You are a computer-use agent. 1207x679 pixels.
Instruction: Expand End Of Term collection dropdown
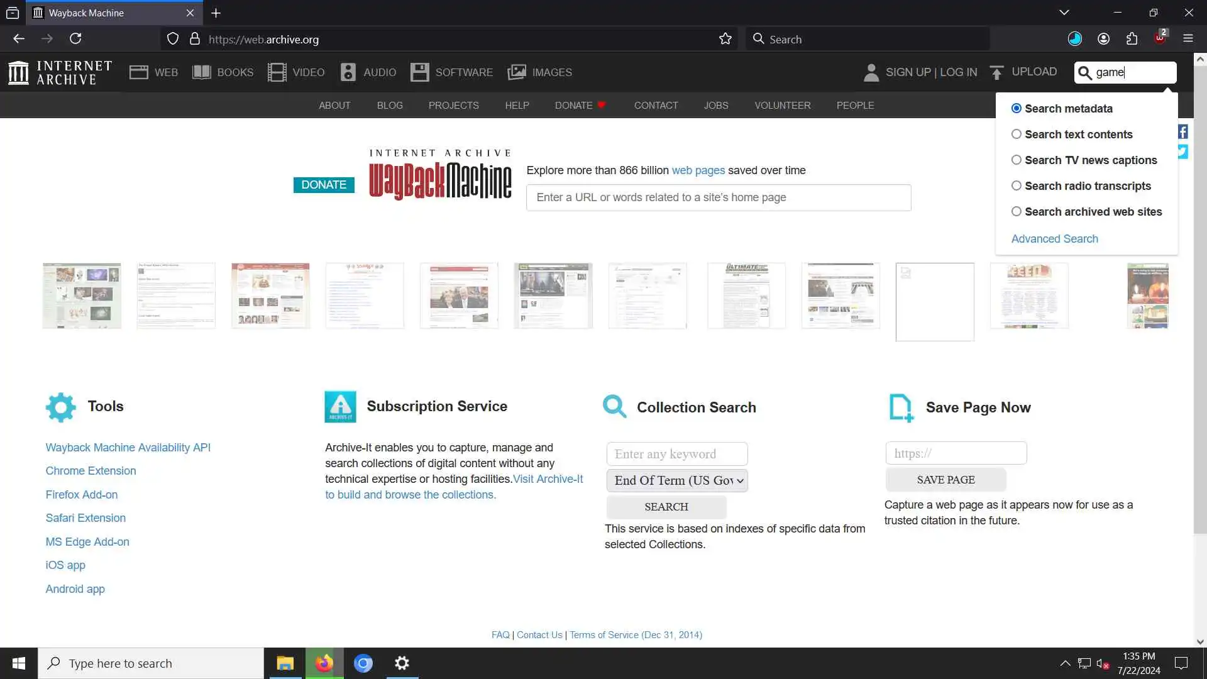tap(677, 480)
